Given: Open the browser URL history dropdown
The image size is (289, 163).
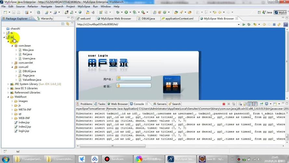Looking at the screenshot, I should click(x=239, y=24).
